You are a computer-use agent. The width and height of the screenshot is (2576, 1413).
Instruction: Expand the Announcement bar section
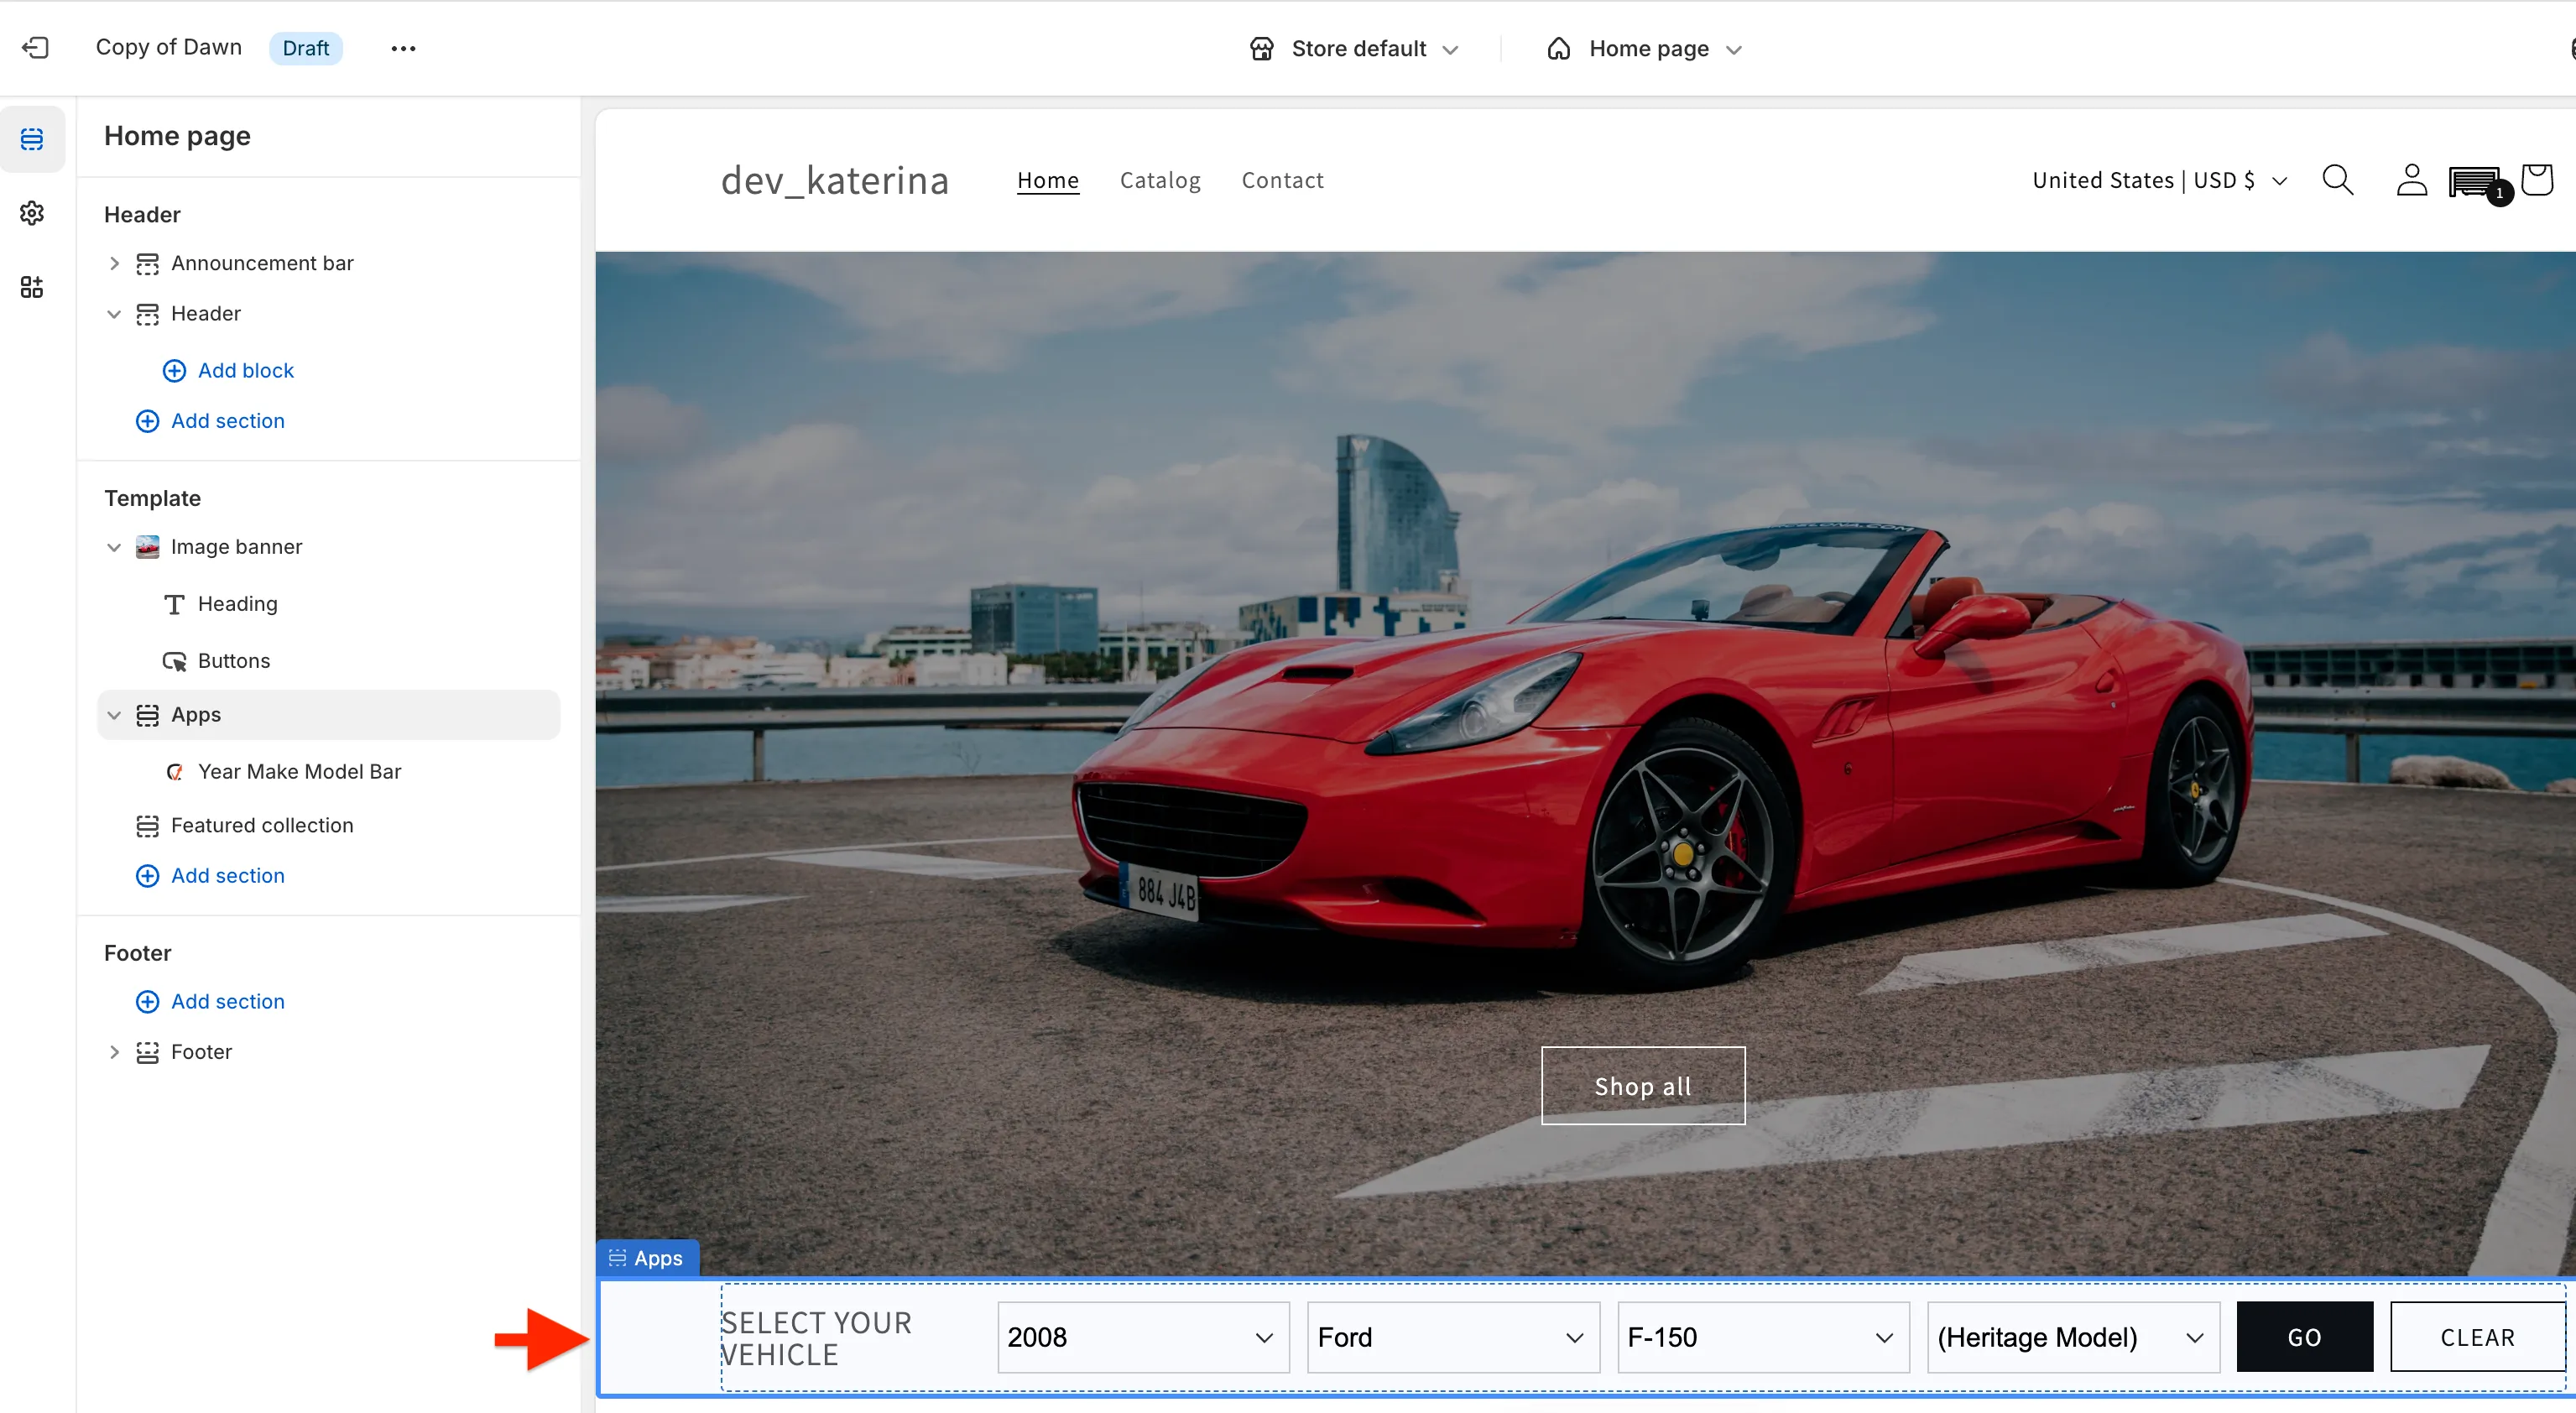pyautogui.click(x=114, y=263)
